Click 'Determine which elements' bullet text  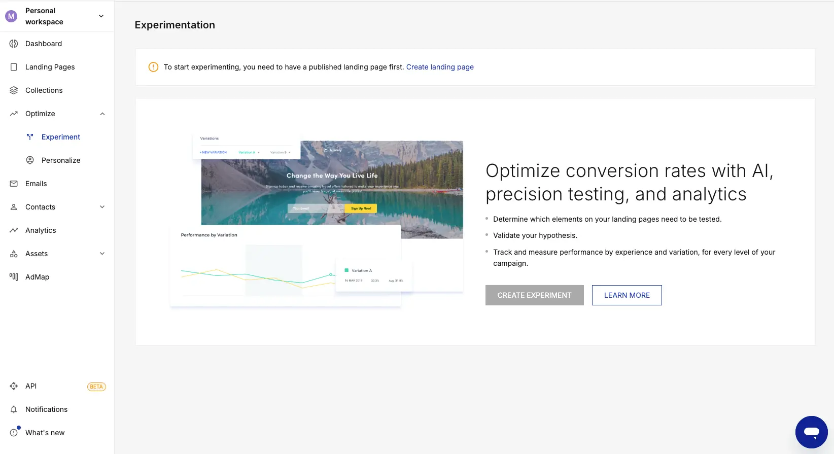[607, 219]
